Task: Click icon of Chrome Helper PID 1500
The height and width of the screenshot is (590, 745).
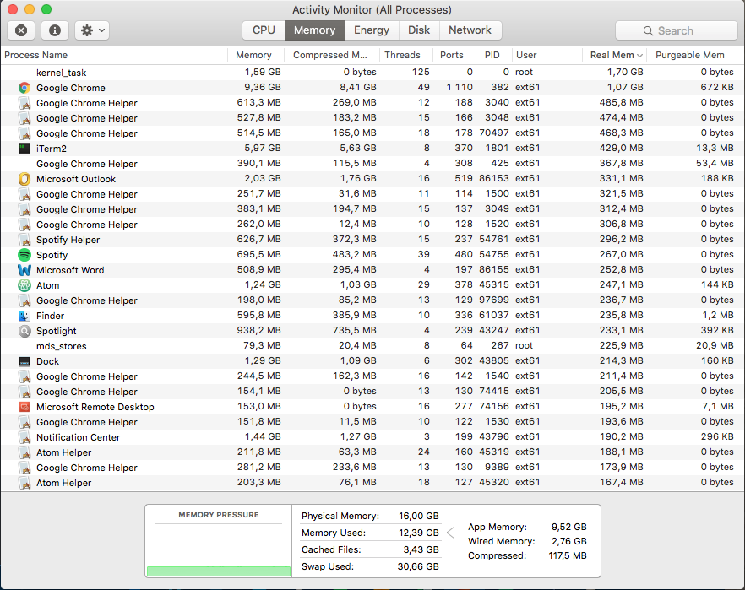Action: click(x=24, y=194)
